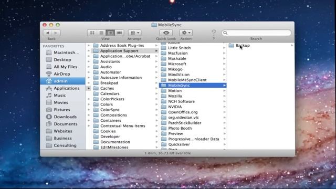Screen dimensions: 336x189
Task: Select the Macfusion folder
Action: 193,53
